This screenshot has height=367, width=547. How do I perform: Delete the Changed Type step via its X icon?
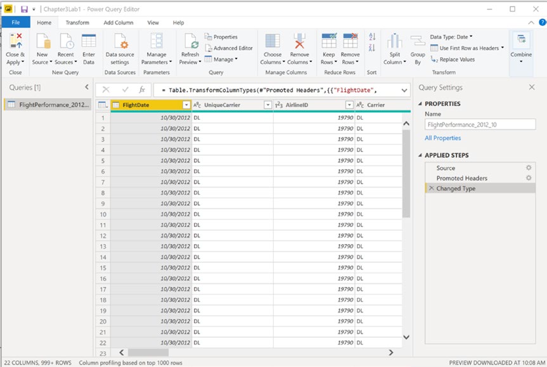click(x=432, y=188)
